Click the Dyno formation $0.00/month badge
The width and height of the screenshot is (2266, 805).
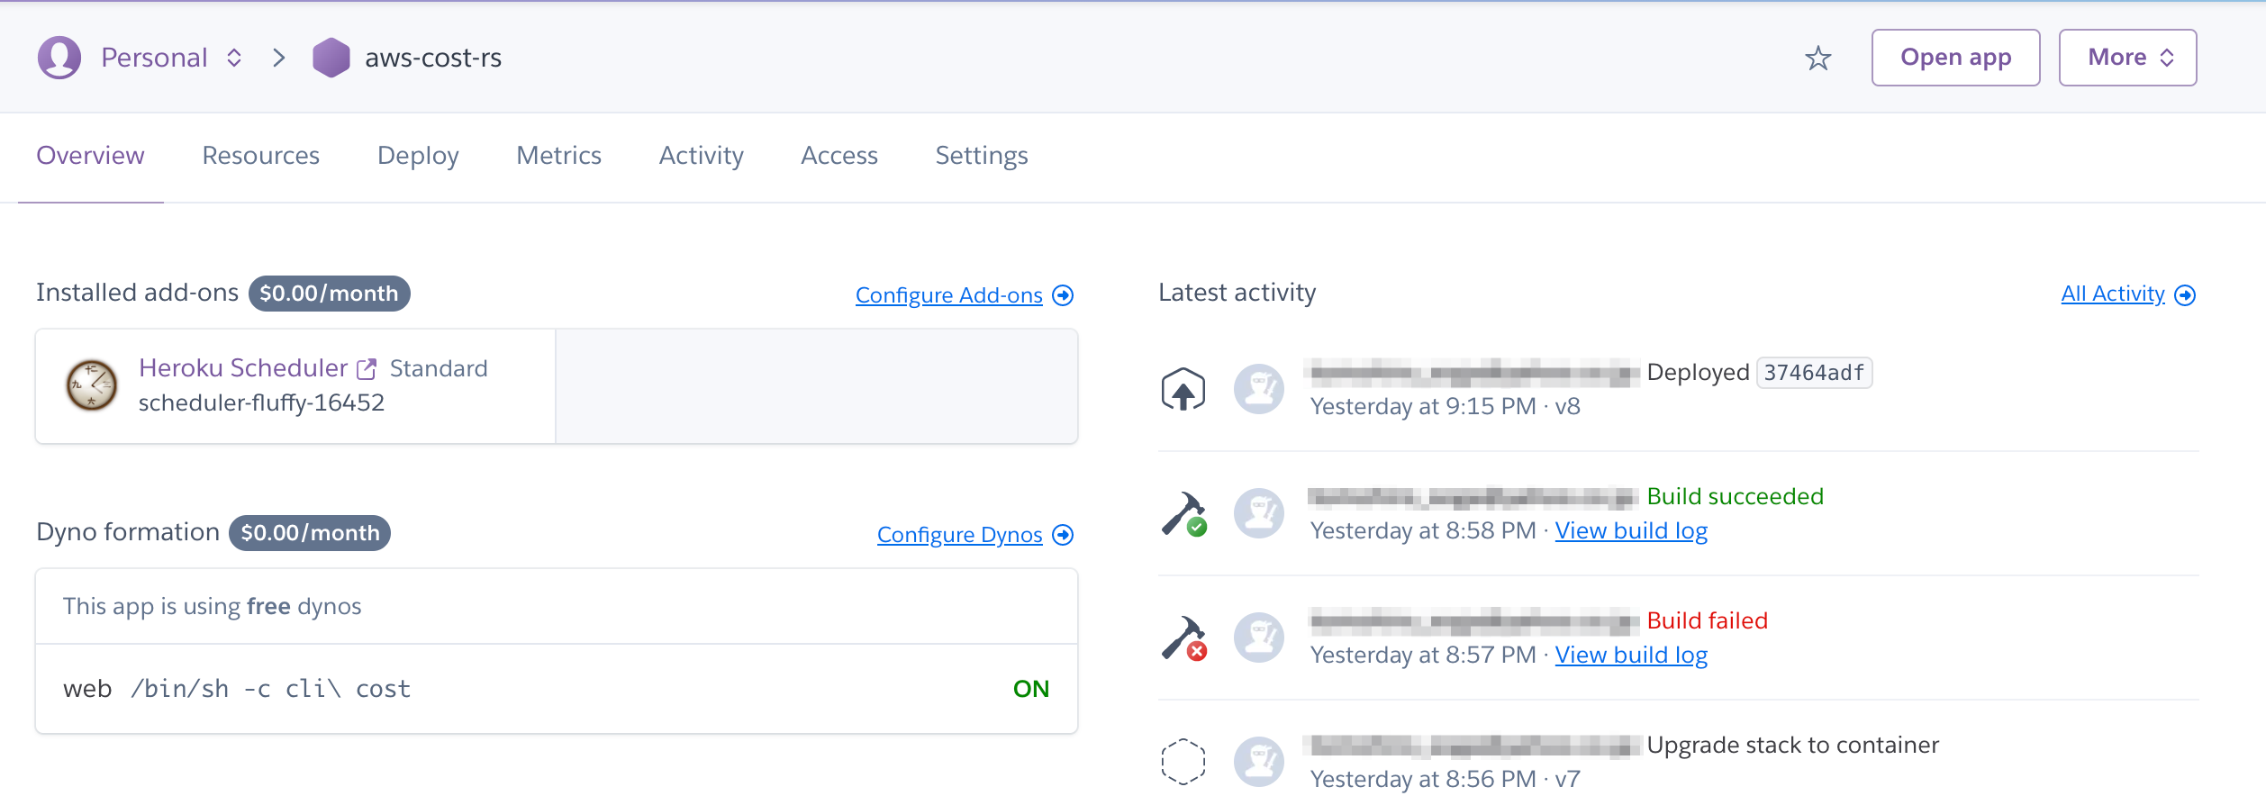[x=310, y=533]
